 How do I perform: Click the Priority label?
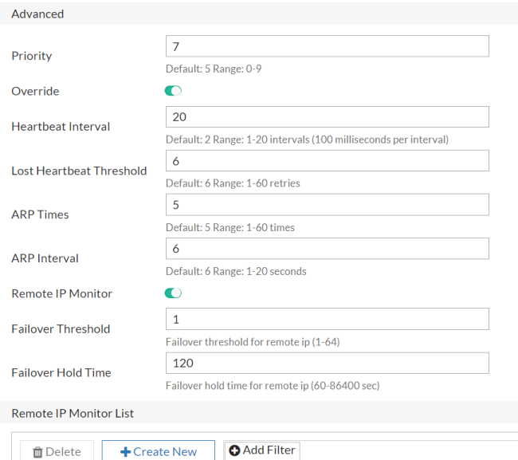click(32, 56)
